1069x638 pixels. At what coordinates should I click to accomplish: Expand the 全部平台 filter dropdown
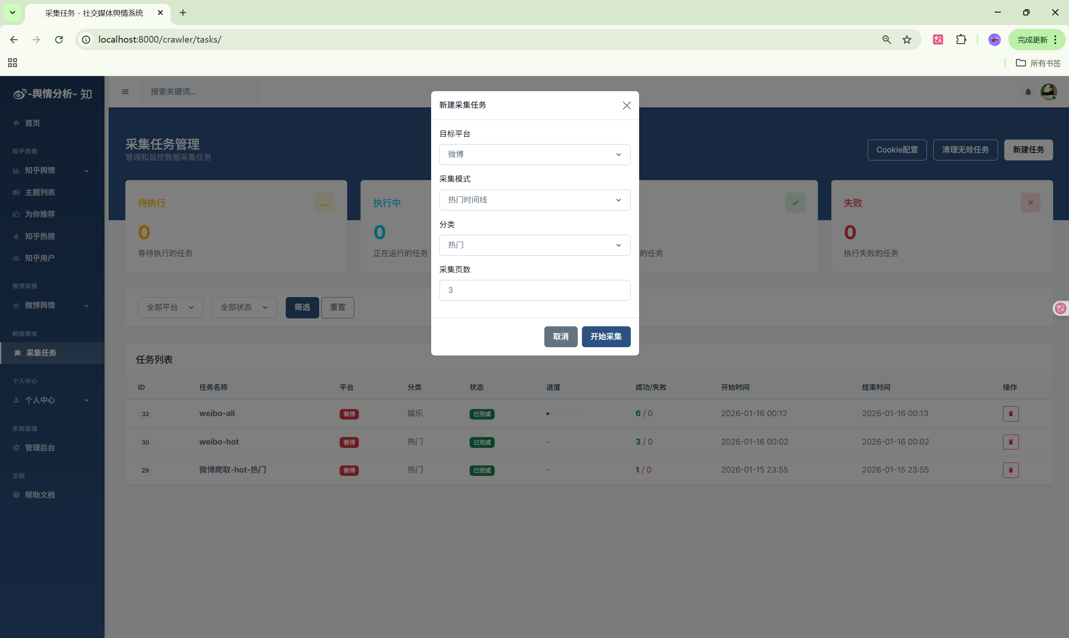(170, 308)
